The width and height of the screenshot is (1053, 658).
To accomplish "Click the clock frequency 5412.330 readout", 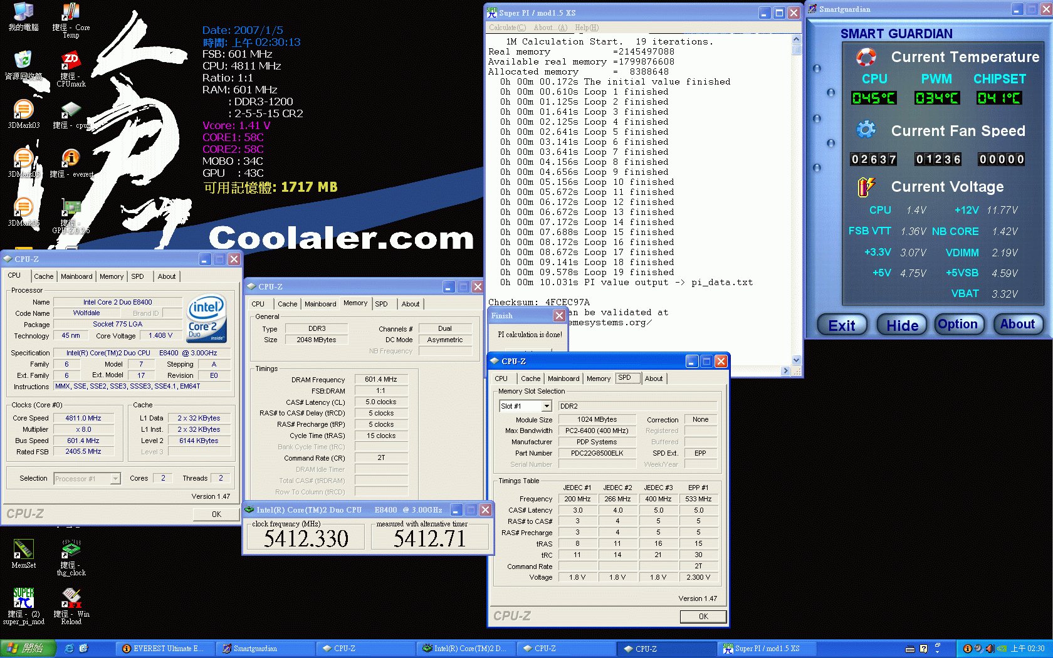I will [306, 538].
